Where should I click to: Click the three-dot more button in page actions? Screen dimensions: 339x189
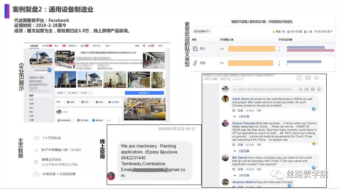pyautogui.click(x=91, y=93)
